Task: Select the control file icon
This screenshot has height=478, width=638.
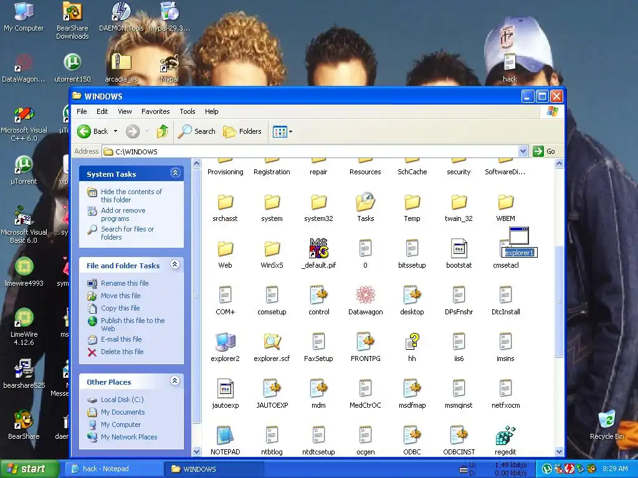Action: click(318, 295)
